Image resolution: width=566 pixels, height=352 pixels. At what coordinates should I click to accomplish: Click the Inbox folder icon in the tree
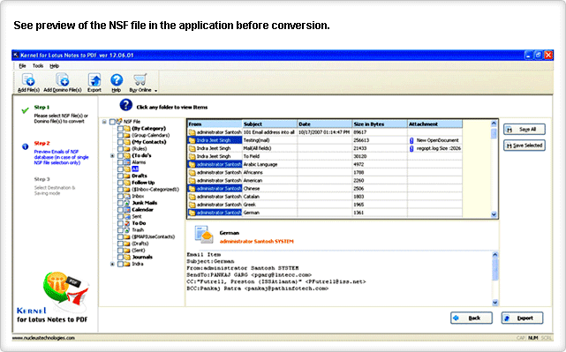[x=126, y=196]
